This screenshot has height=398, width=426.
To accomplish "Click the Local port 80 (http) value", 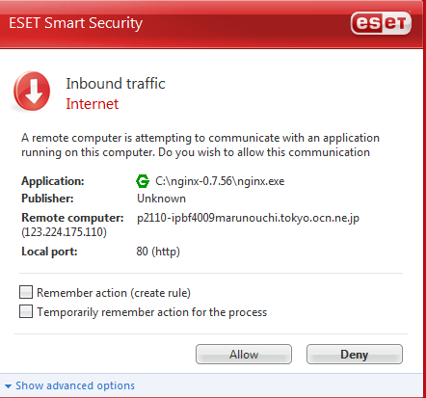I will coord(158,252).
